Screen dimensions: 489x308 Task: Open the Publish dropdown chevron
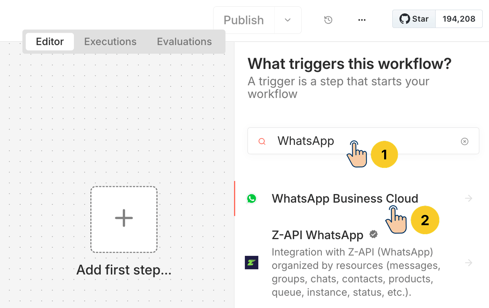pyautogui.click(x=287, y=20)
